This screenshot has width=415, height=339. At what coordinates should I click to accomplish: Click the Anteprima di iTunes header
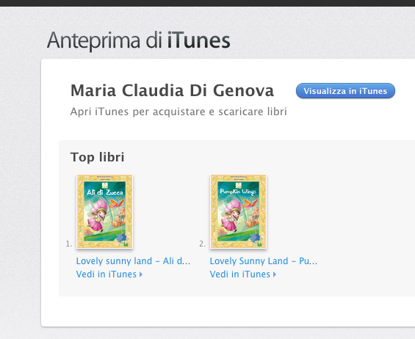click(138, 40)
